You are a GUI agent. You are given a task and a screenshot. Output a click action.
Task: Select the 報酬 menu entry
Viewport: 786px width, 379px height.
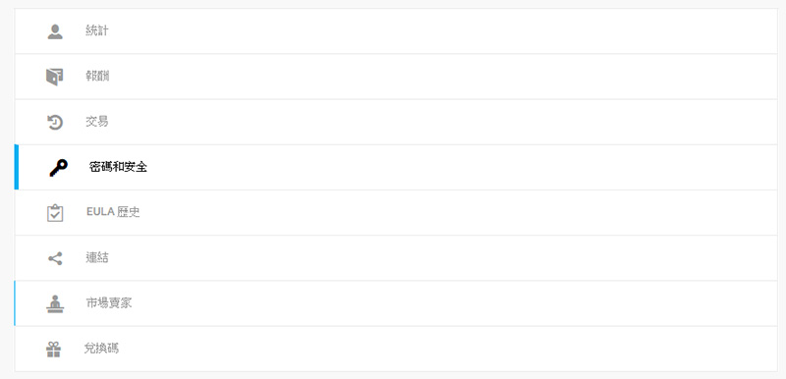coord(97,77)
